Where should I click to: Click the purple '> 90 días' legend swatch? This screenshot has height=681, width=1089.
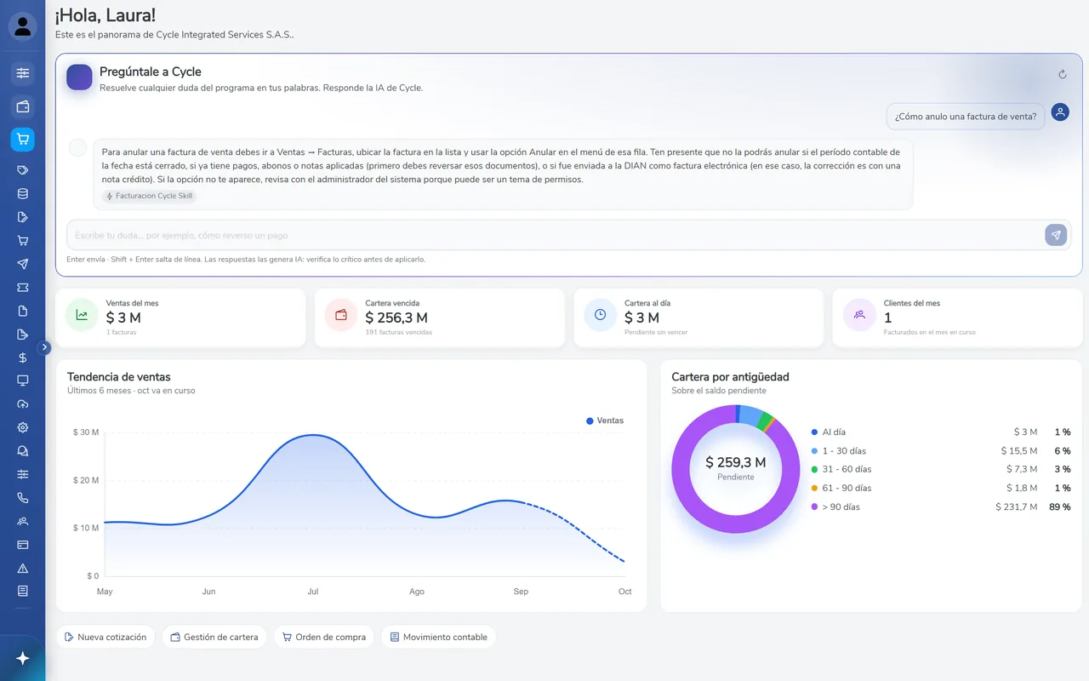815,506
